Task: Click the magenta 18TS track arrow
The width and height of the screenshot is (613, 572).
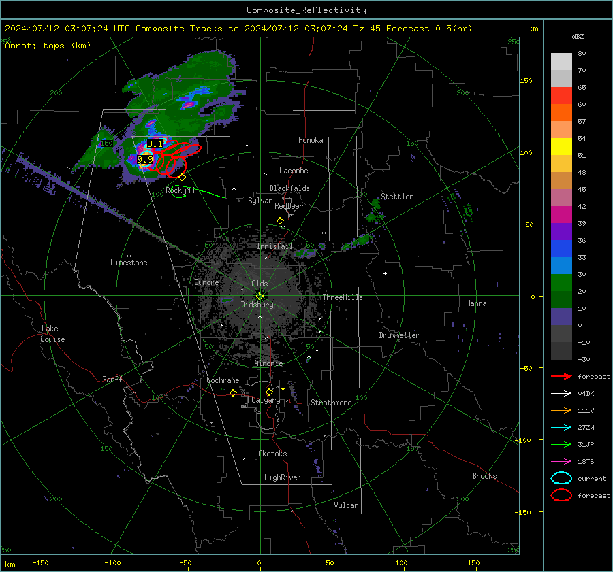Action: (561, 462)
